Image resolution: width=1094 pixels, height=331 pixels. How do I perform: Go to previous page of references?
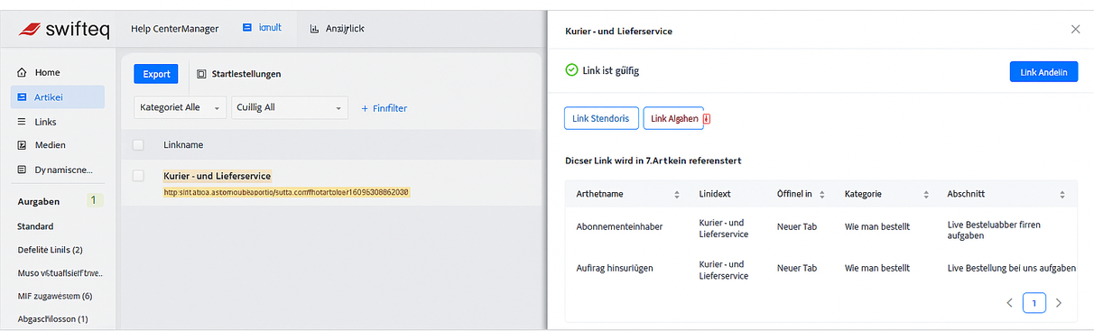point(1009,303)
